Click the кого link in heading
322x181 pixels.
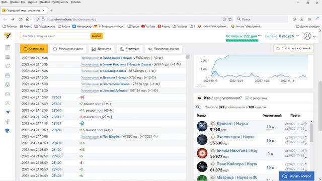217,98
